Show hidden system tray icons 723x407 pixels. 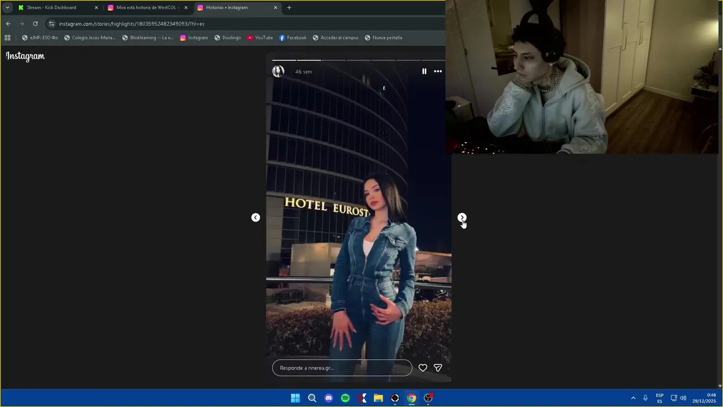[633, 398]
